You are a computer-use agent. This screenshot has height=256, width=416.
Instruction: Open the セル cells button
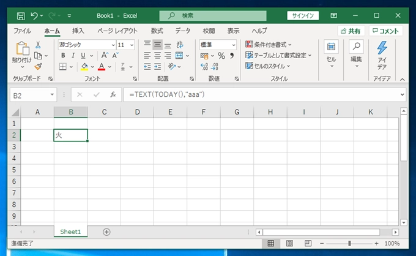pos(331,55)
